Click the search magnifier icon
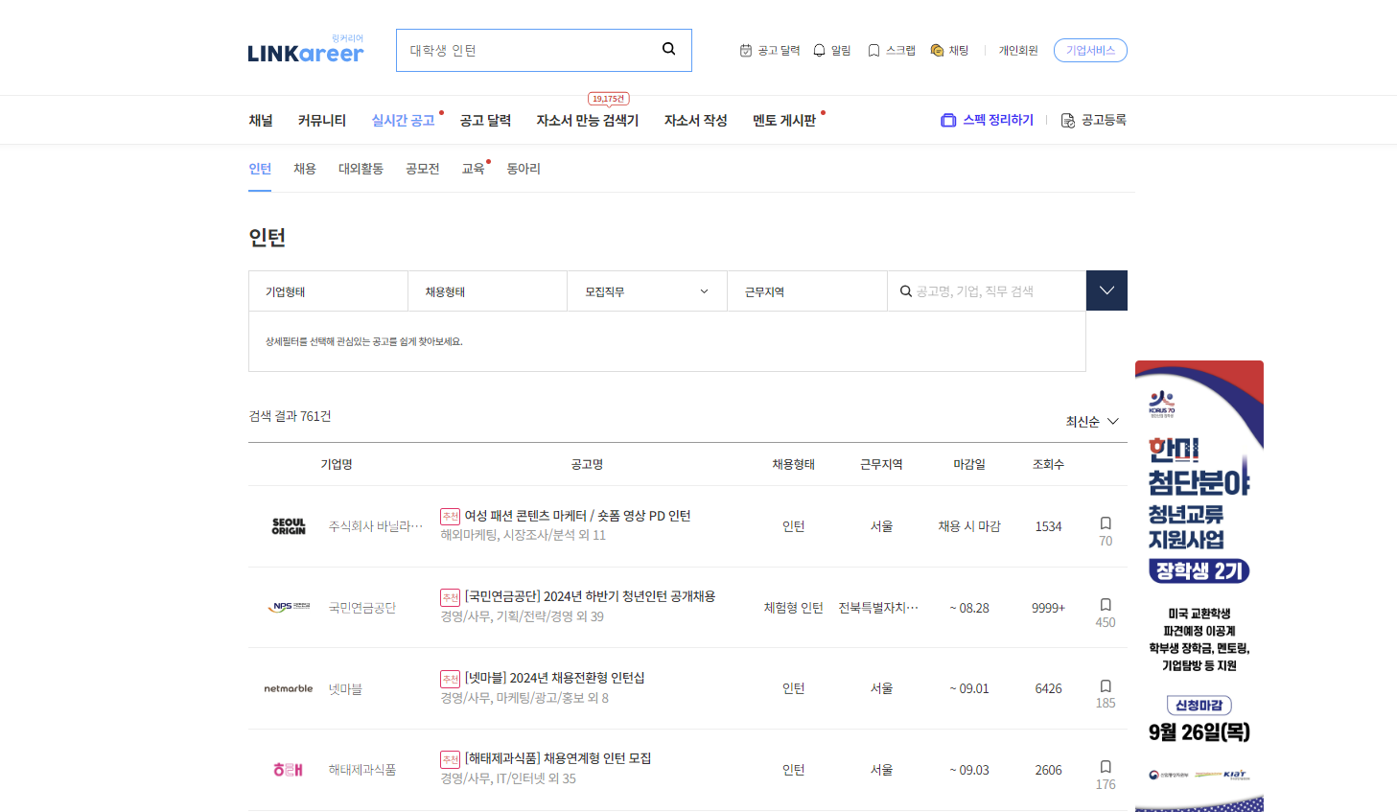The height and width of the screenshot is (812, 1397). (x=668, y=49)
